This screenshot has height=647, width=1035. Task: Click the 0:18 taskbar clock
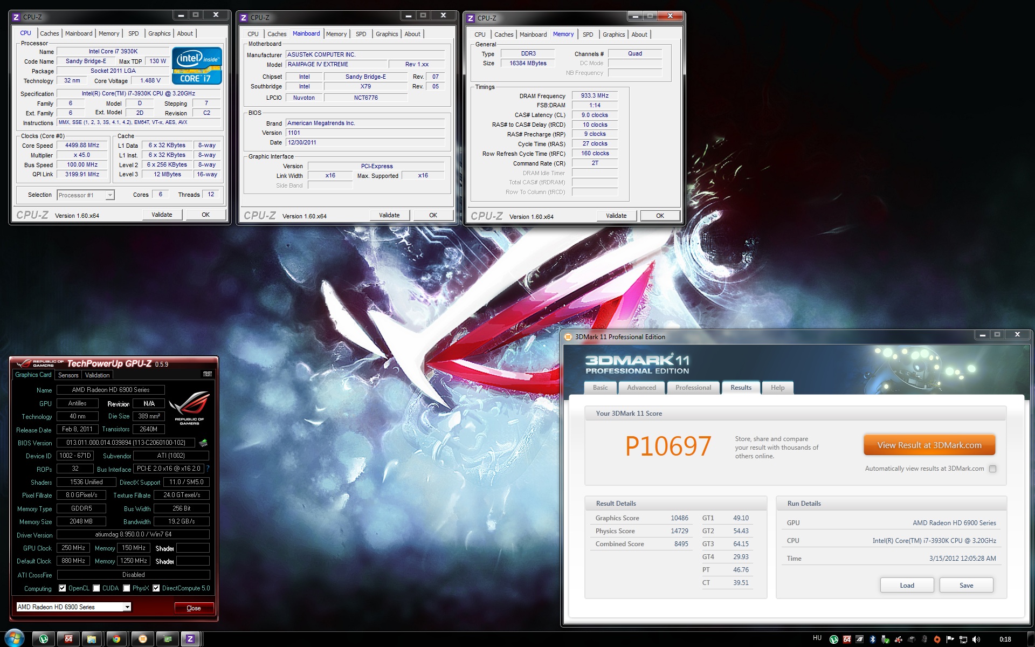1005,639
